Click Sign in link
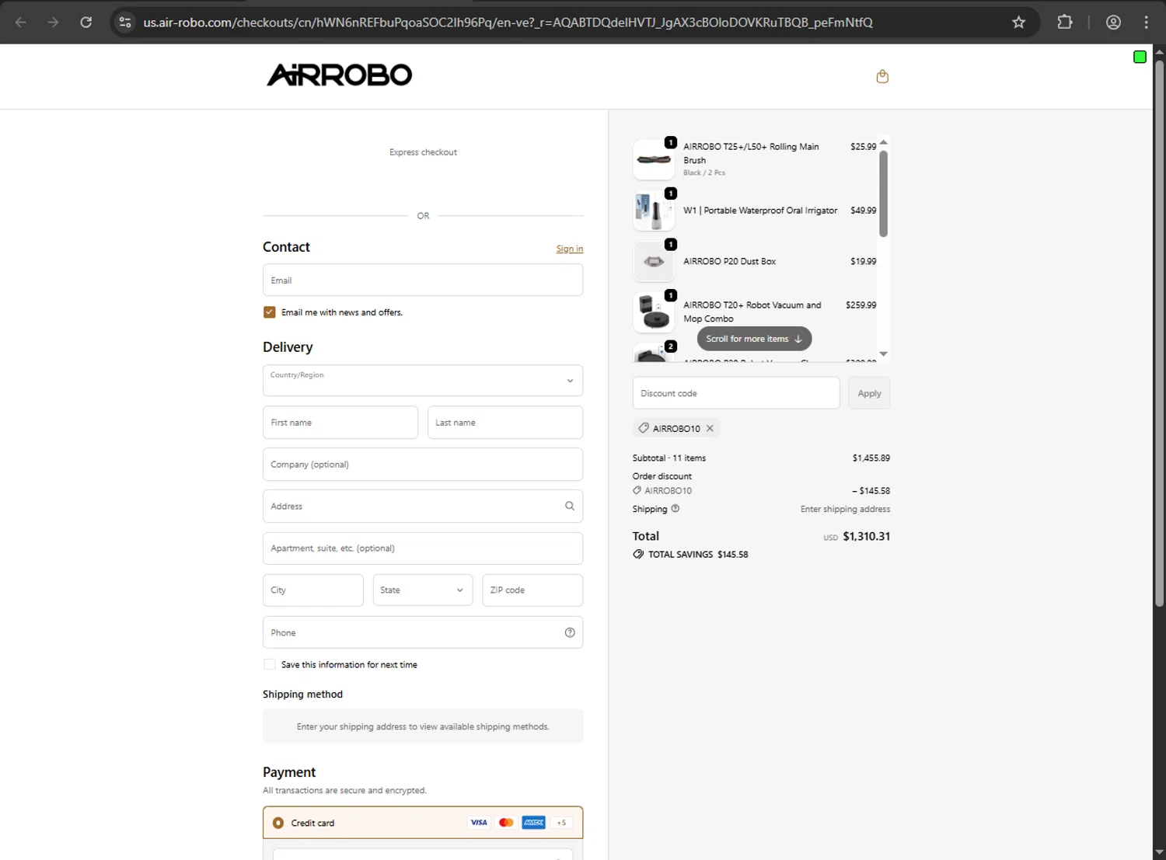1166x860 pixels. (569, 249)
